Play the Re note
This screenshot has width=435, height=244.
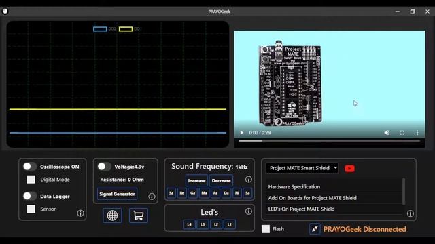pos(182,192)
